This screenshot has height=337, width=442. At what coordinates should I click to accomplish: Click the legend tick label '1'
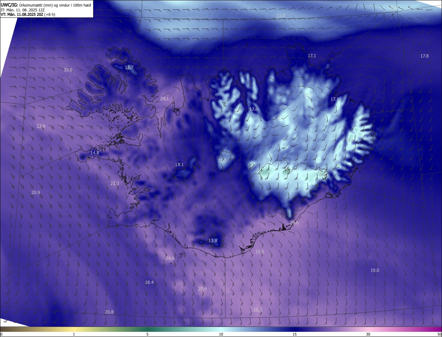click(x=74, y=334)
